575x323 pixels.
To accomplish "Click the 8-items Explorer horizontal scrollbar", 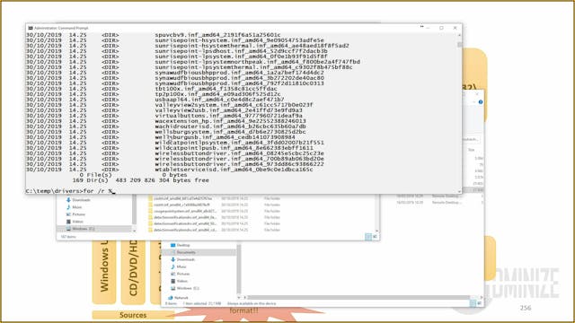I will (x=358, y=297).
